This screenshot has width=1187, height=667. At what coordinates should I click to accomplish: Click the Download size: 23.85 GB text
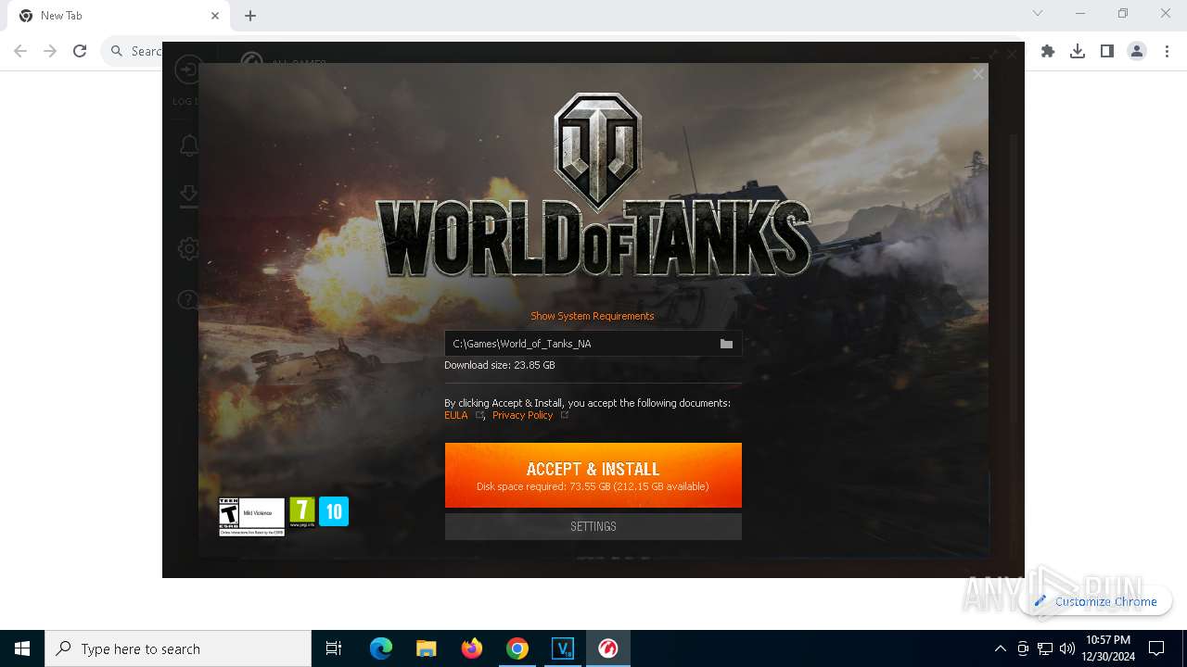click(500, 365)
